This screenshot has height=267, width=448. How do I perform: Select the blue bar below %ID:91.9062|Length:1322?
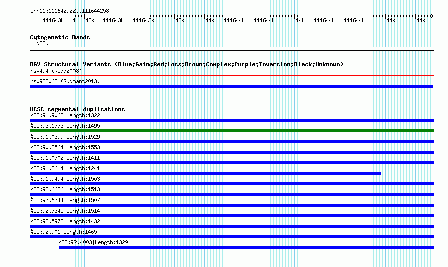[x=232, y=120]
